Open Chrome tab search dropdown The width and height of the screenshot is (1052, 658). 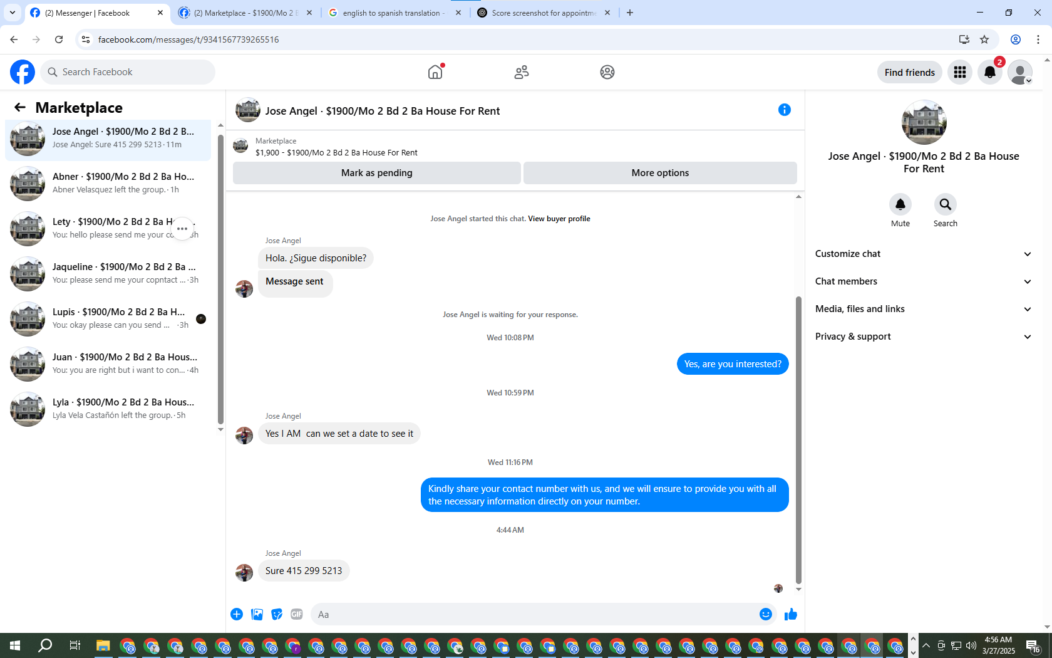[x=13, y=13]
